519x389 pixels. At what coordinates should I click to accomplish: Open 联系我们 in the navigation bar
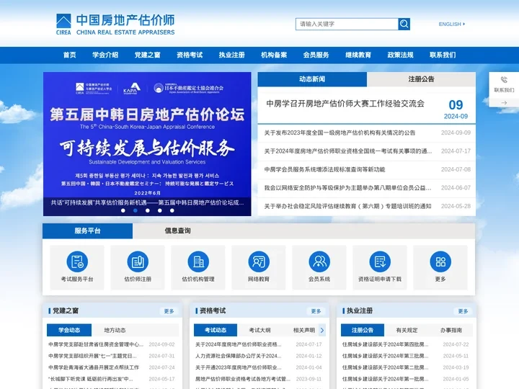tap(443, 55)
